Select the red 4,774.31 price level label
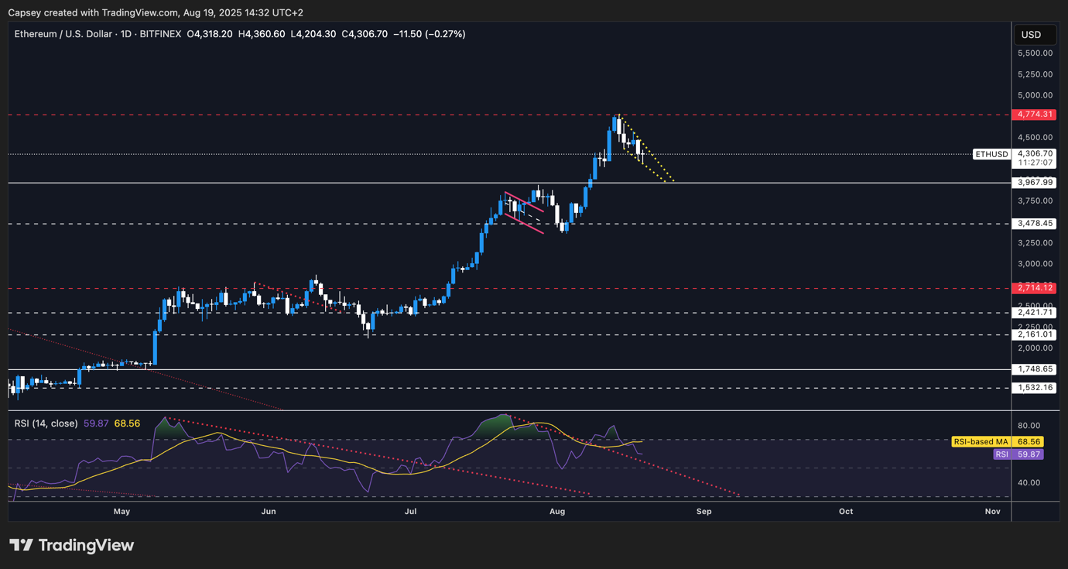The width and height of the screenshot is (1068, 569). [x=1036, y=115]
